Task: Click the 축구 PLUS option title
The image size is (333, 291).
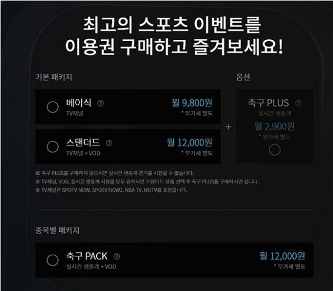Action: (268, 103)
